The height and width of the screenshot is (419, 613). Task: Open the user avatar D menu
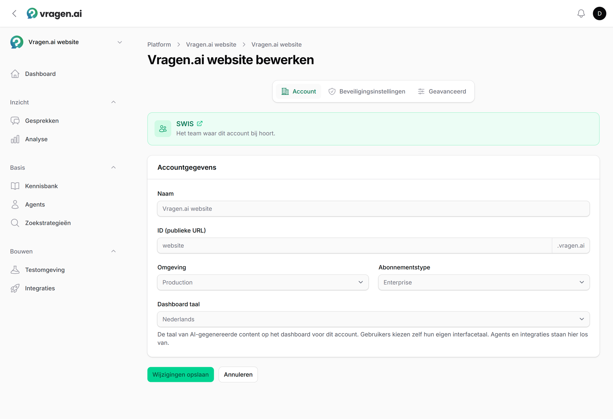point(599,14)
